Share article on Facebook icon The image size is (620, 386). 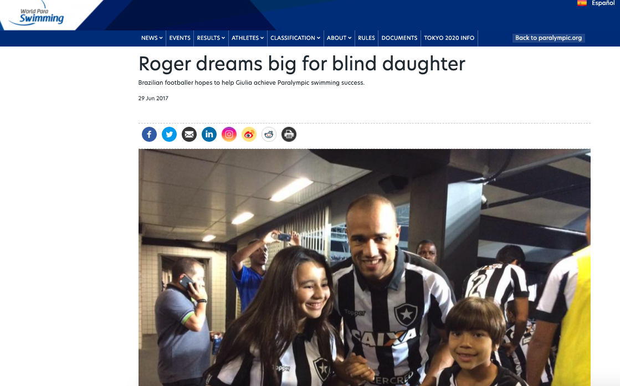tap(149, 135)
